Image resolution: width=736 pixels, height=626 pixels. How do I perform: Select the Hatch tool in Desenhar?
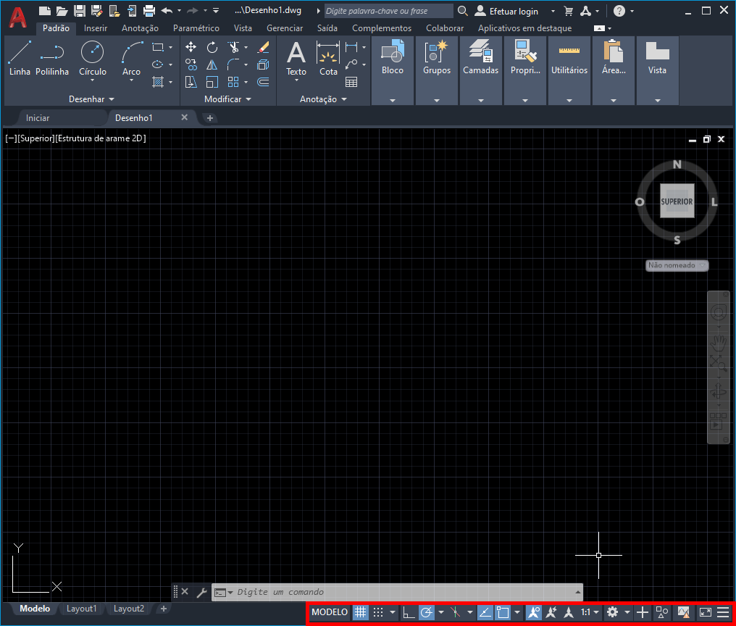click(158, 82)
